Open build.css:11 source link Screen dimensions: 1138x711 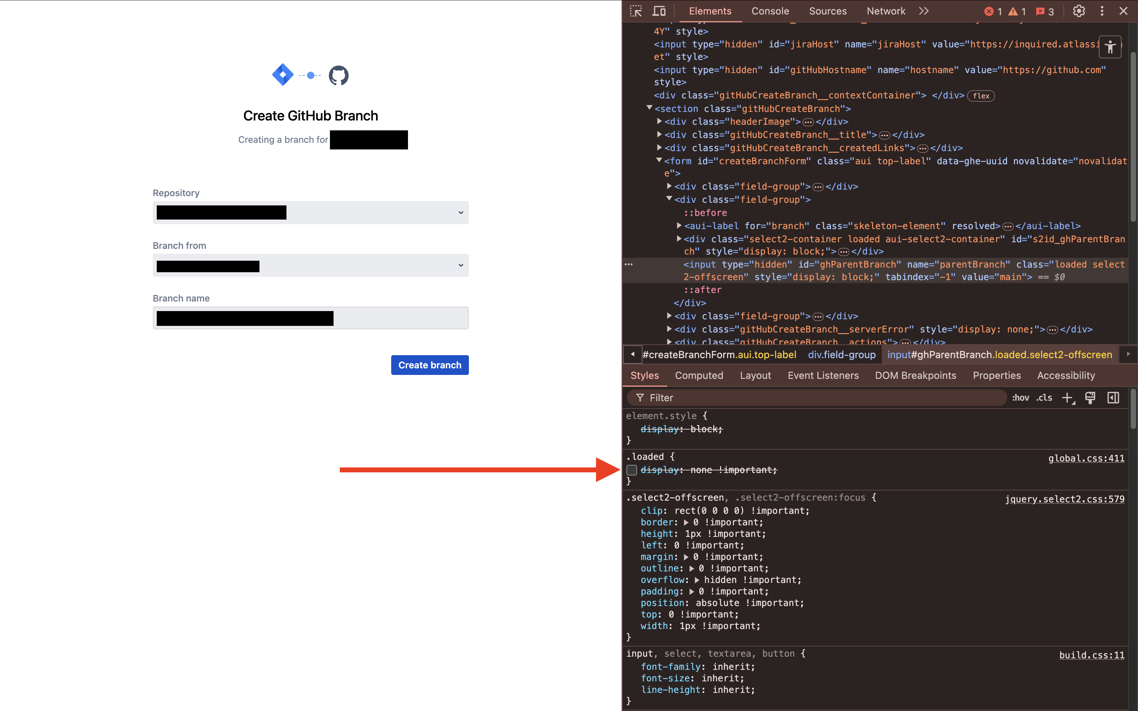pyautogui.click(x=1092, y=655)
